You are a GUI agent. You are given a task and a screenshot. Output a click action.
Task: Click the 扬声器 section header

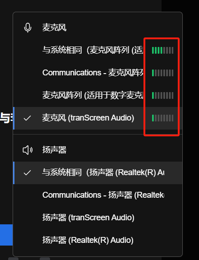click(54, 150)
